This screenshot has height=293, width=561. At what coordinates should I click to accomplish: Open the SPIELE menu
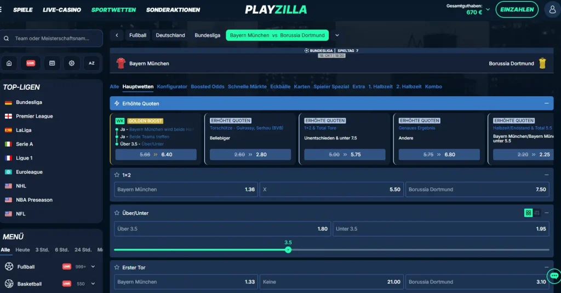(x=23, y=10)
